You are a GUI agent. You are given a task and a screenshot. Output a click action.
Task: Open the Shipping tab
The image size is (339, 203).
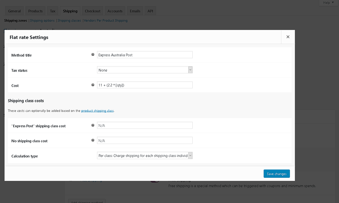pos(70,11)
